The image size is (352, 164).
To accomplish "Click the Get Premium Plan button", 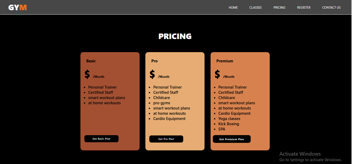I will coord(232,139).
